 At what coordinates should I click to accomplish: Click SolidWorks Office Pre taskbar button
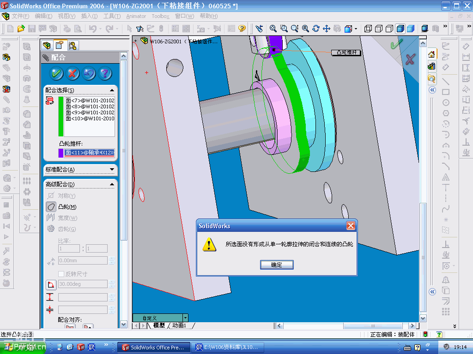[x=154, y=348]
